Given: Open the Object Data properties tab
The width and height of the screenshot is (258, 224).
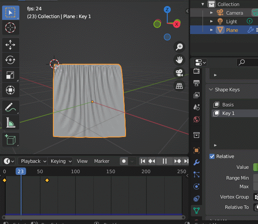Looking at the screenshot, I should [197, 211].
